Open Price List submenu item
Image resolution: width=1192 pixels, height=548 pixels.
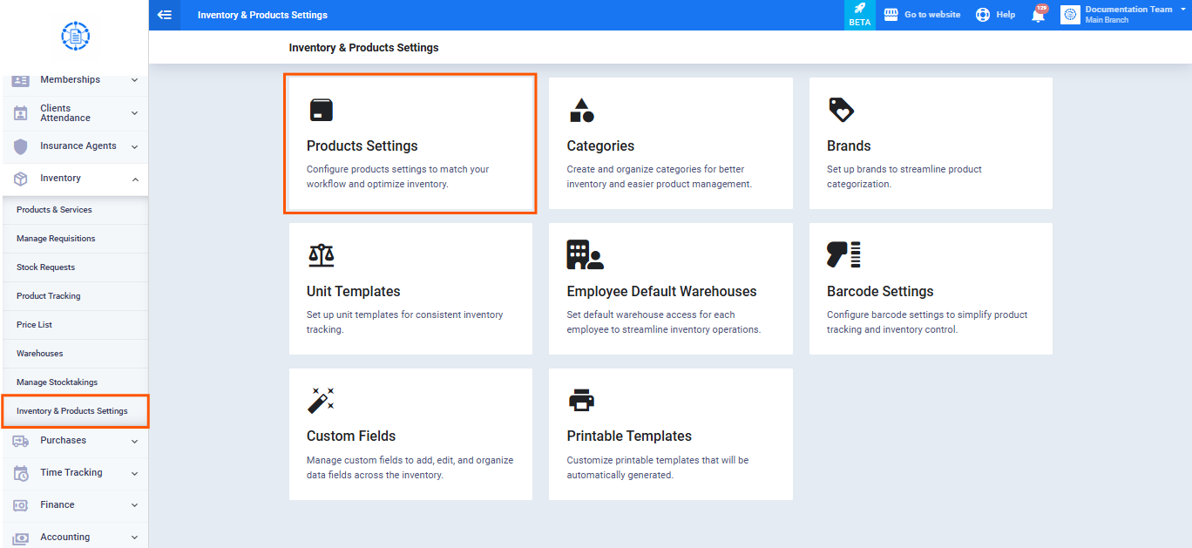pyautogui.click(x=74, y=325)
